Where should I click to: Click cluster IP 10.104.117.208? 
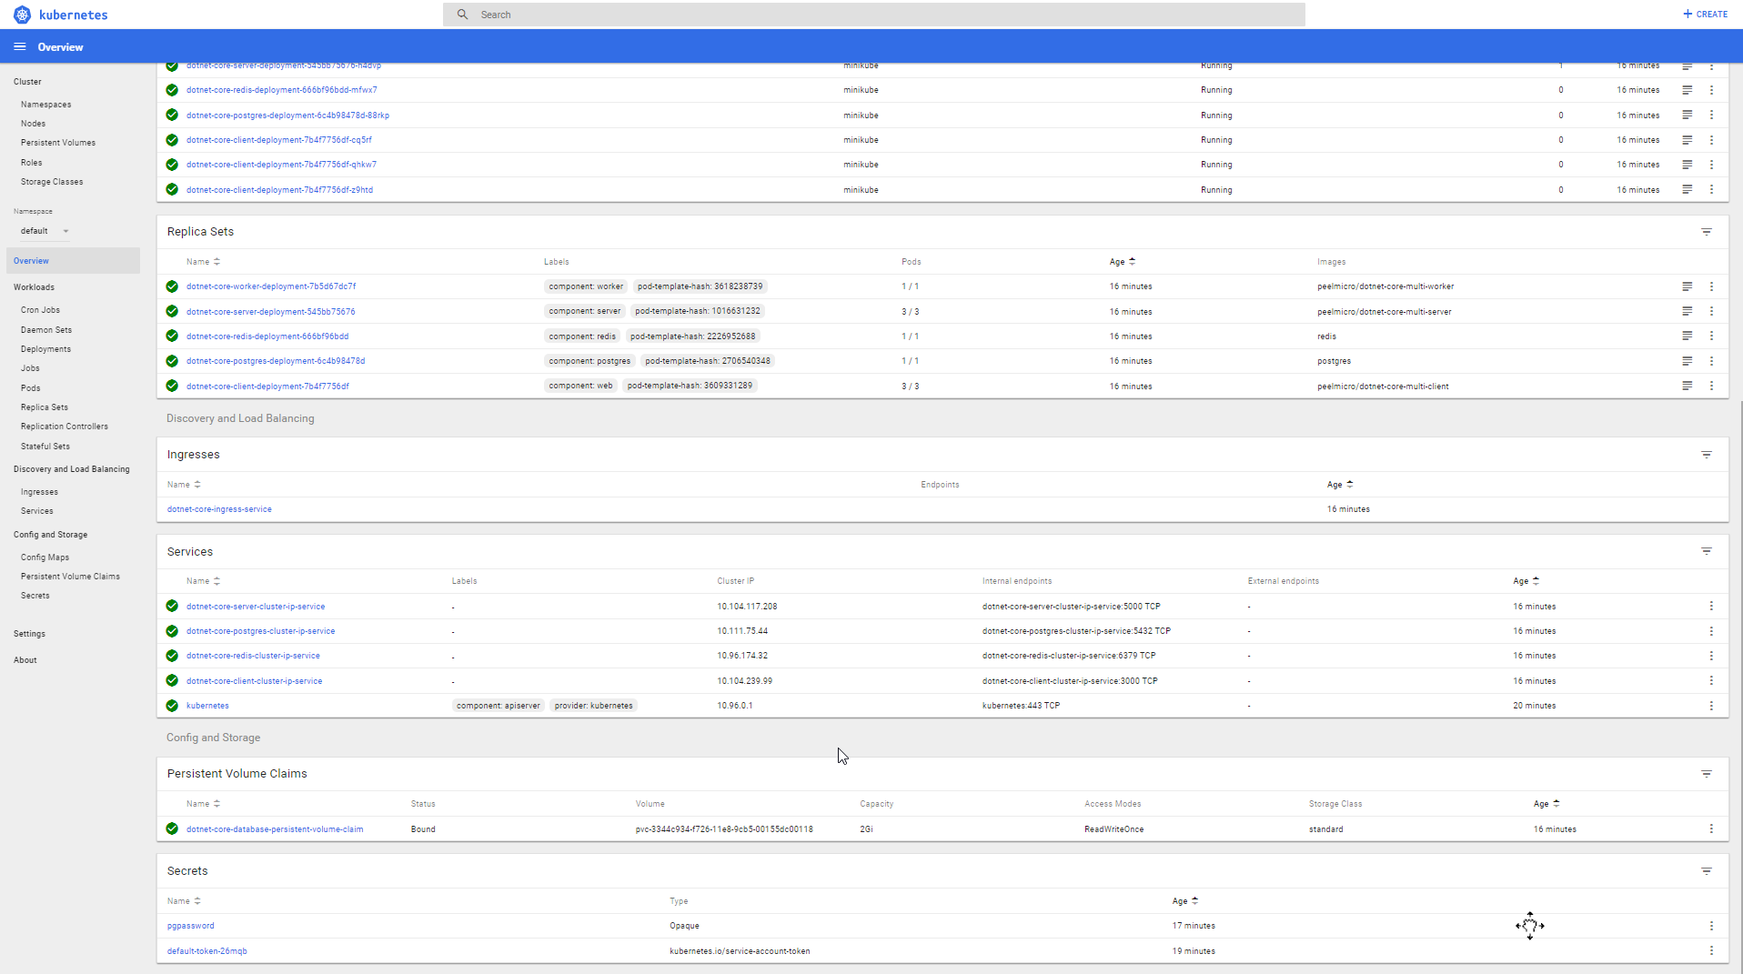click(x=747, y=607)
